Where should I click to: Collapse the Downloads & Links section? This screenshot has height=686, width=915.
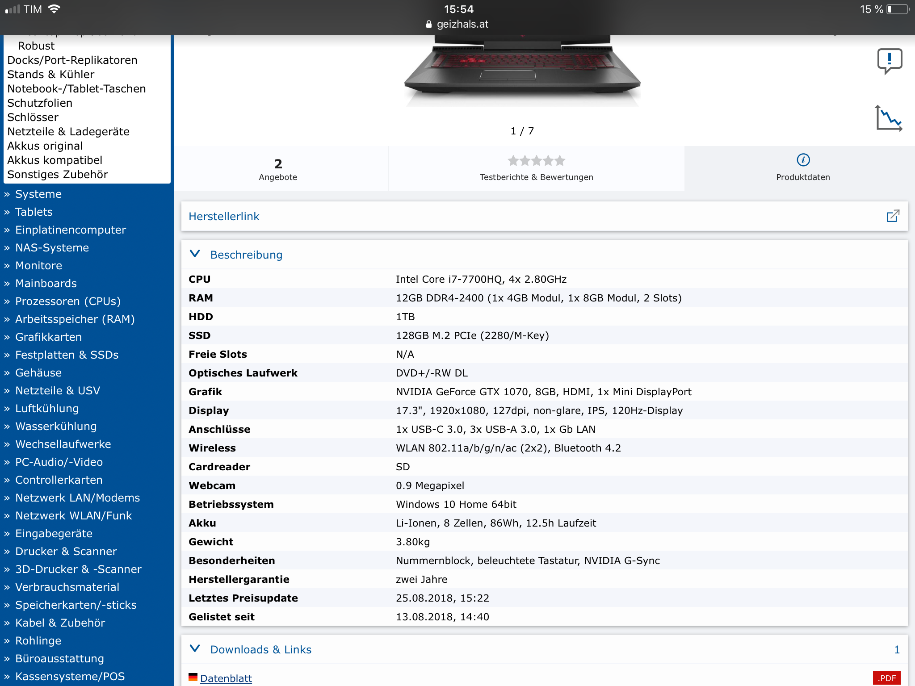[x=195, y=649]
